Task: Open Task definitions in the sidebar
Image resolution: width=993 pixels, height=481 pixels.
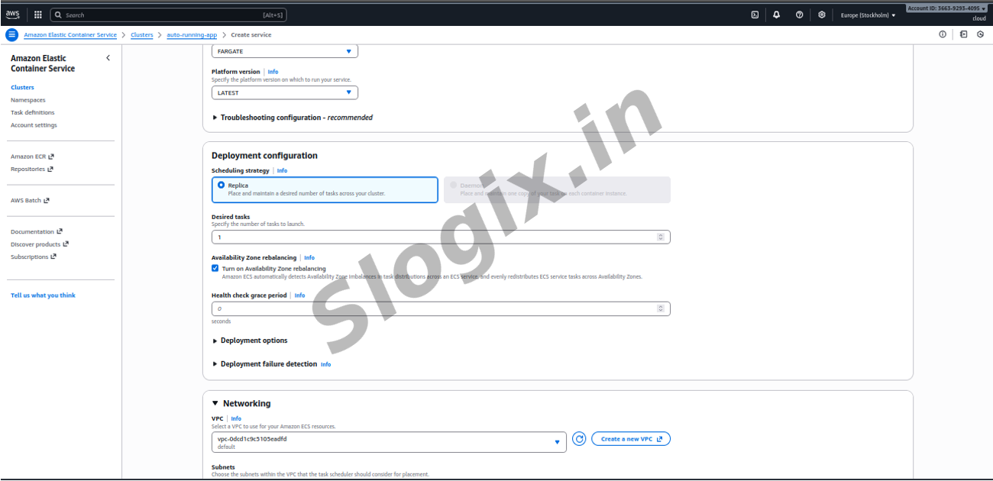Action: [x=33, y=113]
